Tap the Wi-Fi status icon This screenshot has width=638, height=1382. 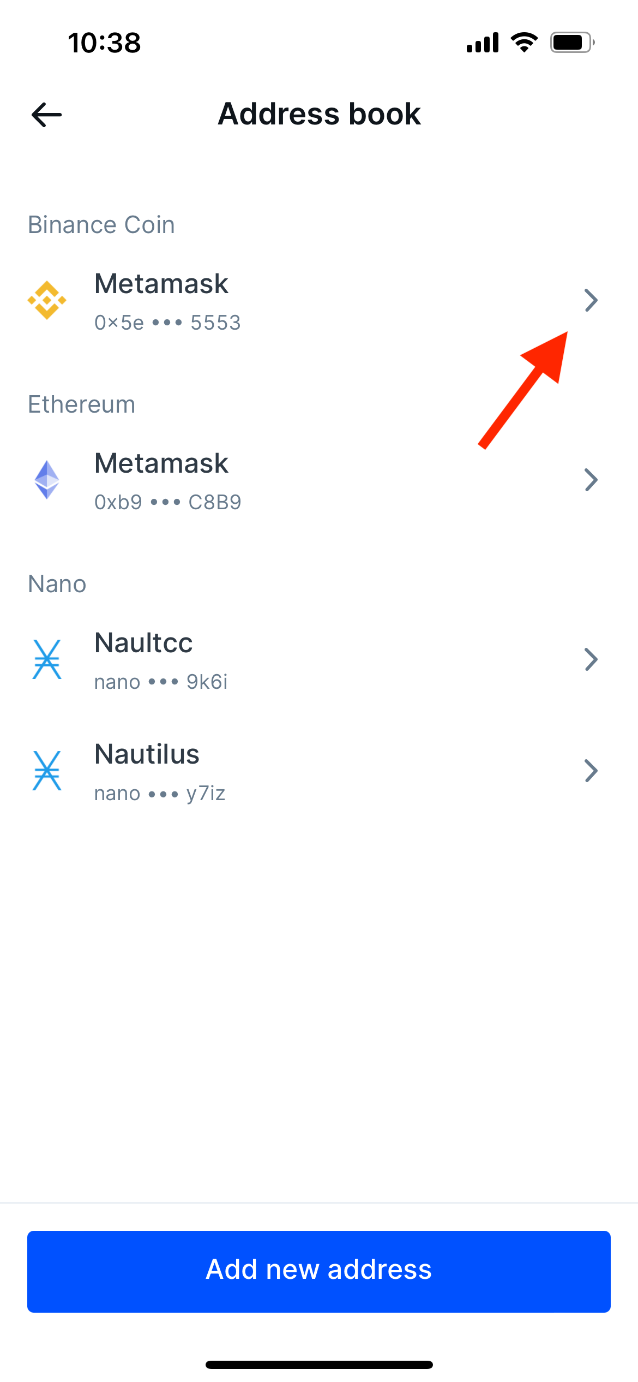(x=524, y=43)
